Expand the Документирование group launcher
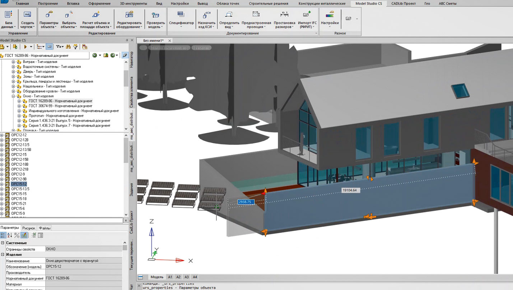Screen dimensions: 513x290 pyautogui.click(x=316, y=33)
